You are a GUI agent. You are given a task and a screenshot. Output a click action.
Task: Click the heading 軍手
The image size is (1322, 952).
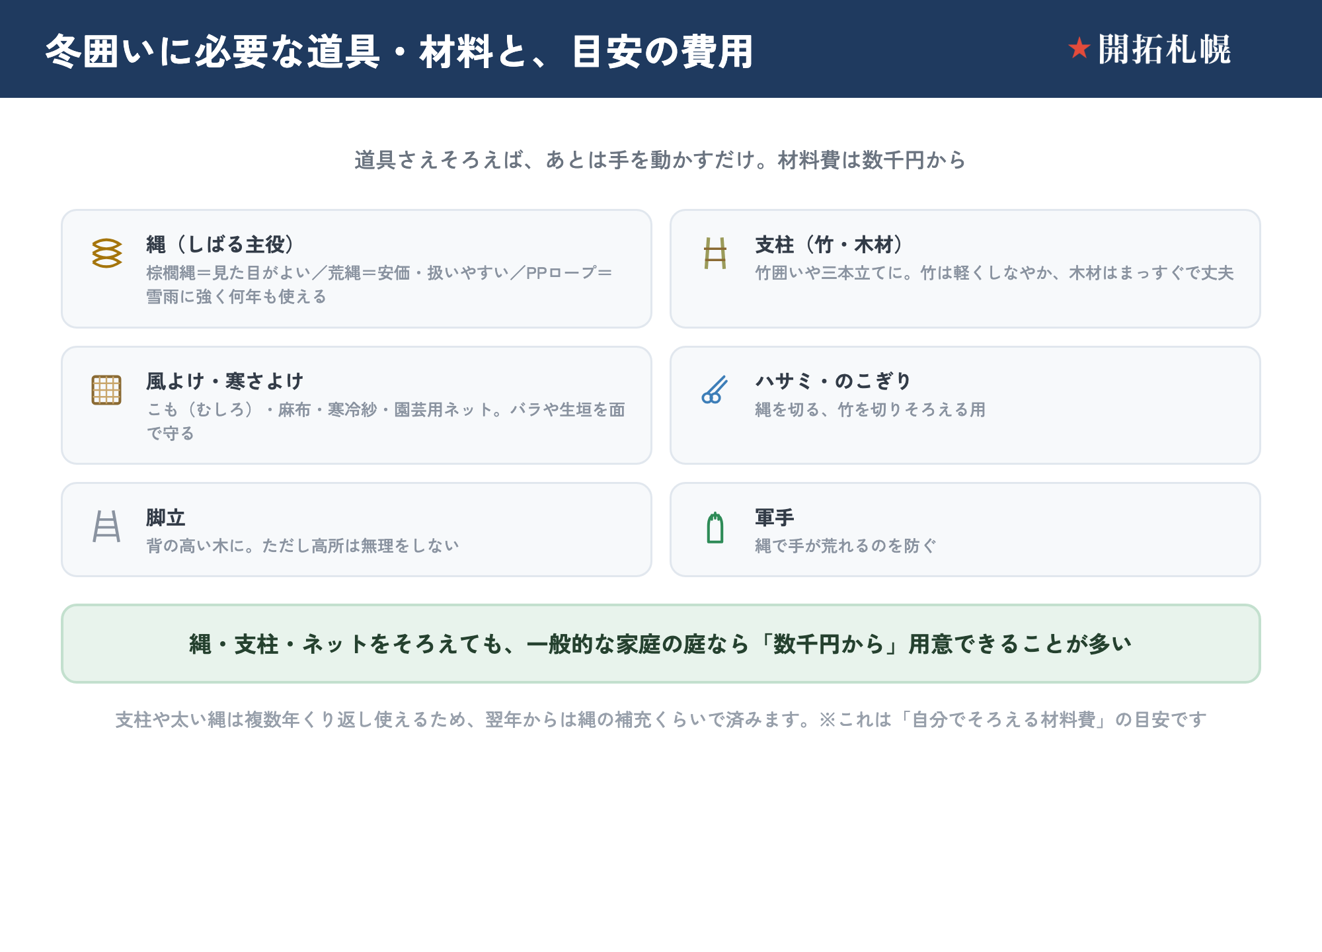(x=775, y=518)
